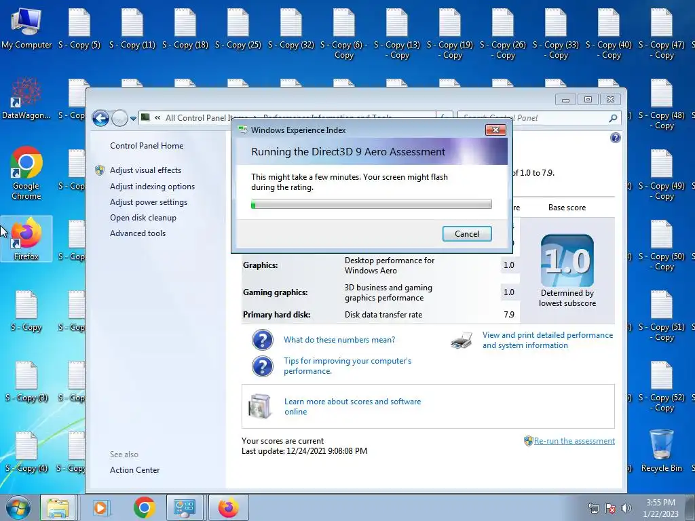
Task: Select the Gaming graphics row label
Action: click(x=276, y=292)
